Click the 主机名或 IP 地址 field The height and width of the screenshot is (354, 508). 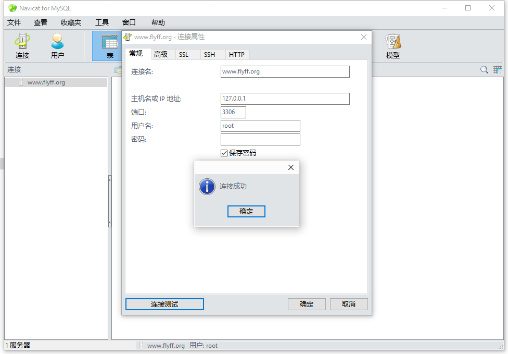click(x=285, y=99)
